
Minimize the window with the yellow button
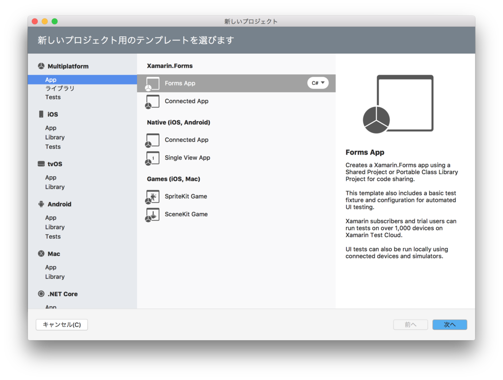[45, 22]
